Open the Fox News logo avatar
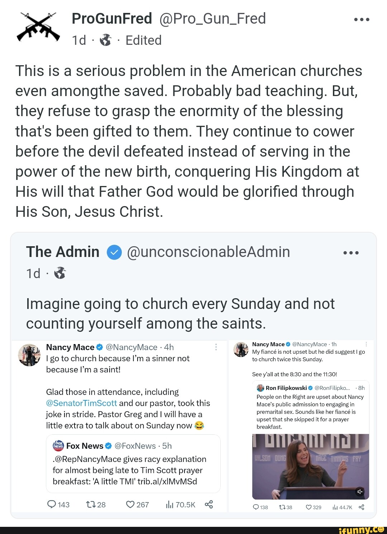The width and height of the screenshot is (387, 534). point(58,446)
